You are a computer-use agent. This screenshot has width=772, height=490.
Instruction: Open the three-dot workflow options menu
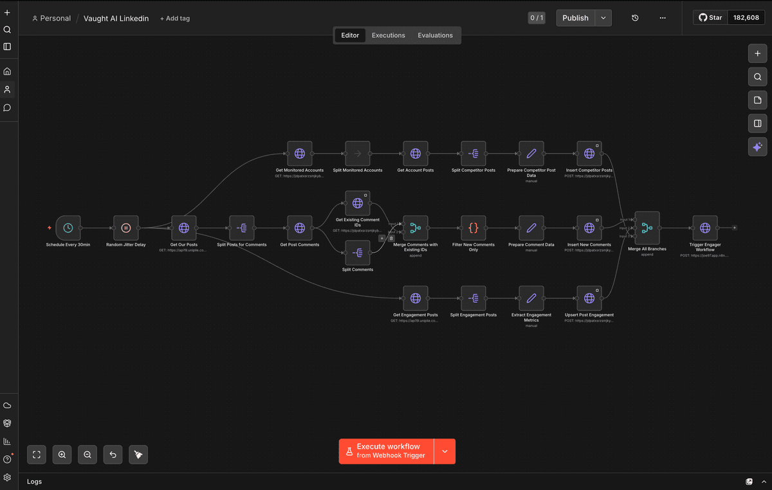tap(663, 18)
